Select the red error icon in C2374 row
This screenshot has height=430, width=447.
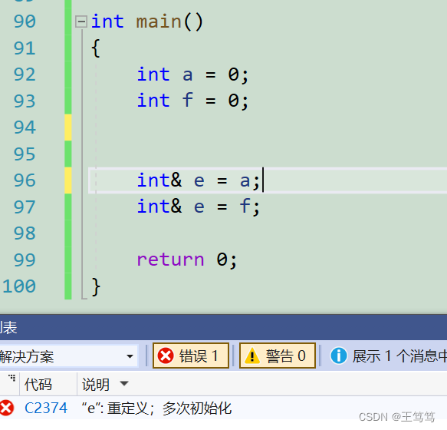point(6,408)
